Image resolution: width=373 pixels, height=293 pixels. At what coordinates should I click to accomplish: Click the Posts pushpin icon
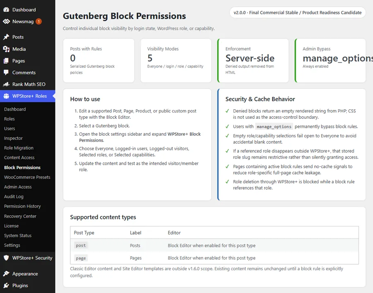[6, 37]
